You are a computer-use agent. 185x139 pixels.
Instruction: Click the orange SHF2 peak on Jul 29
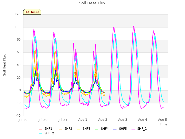[x=35, y=51]
